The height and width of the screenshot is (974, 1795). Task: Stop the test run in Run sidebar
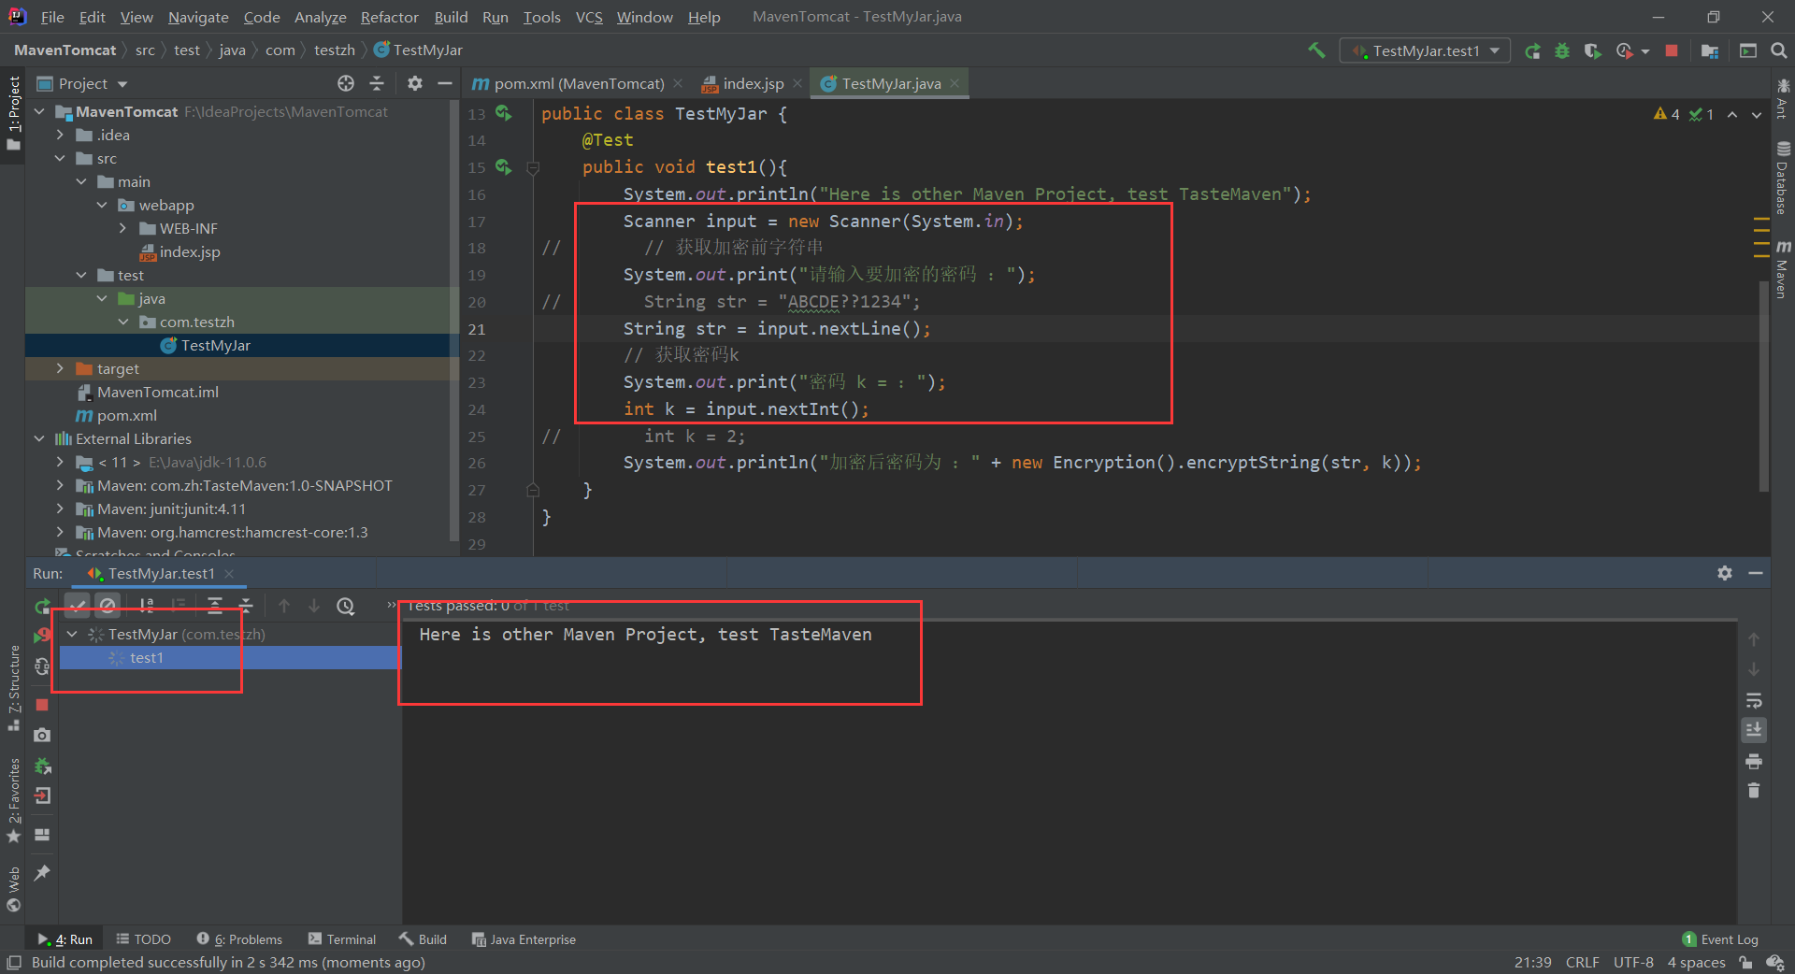pyautogui.click(x=42, y=705)
